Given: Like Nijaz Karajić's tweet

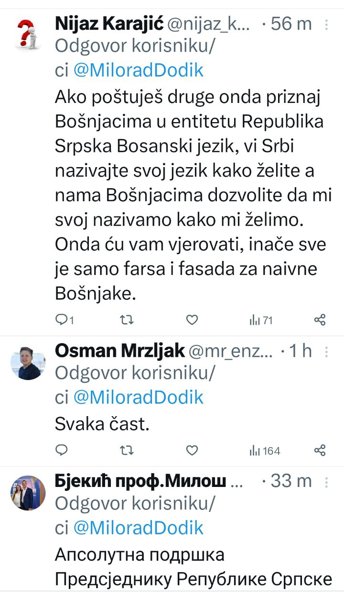Looking at the screenshot, I should [192, 320].
